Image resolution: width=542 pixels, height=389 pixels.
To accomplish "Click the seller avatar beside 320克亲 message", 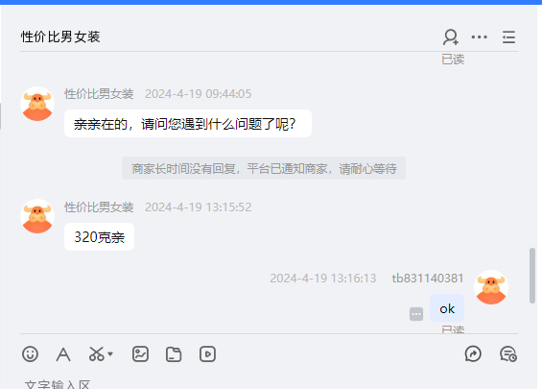I will (37, 216).
